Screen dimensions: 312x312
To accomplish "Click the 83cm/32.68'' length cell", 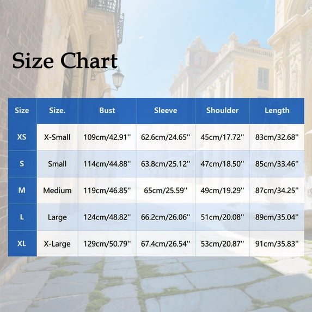I will 277,137.
